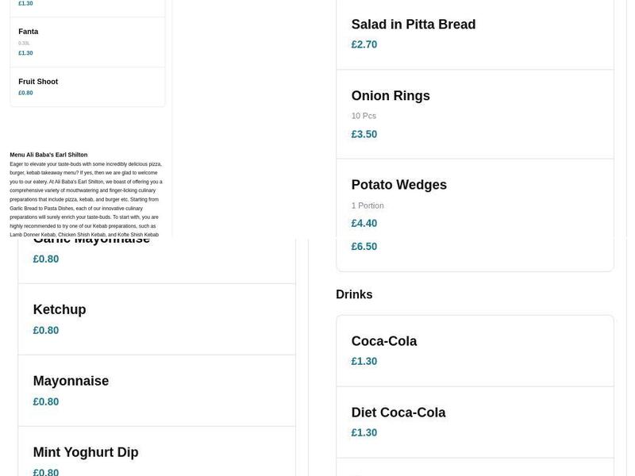Click the £2.70 price under Salad in Pitta Bread
635x476 pixels.
pyautogui.click(x=364, y=44)
